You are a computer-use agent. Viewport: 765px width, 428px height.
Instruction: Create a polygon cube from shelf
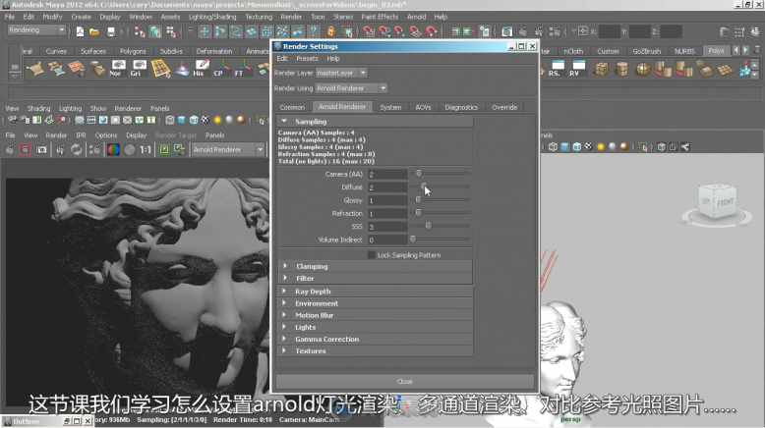pos(602,69)
